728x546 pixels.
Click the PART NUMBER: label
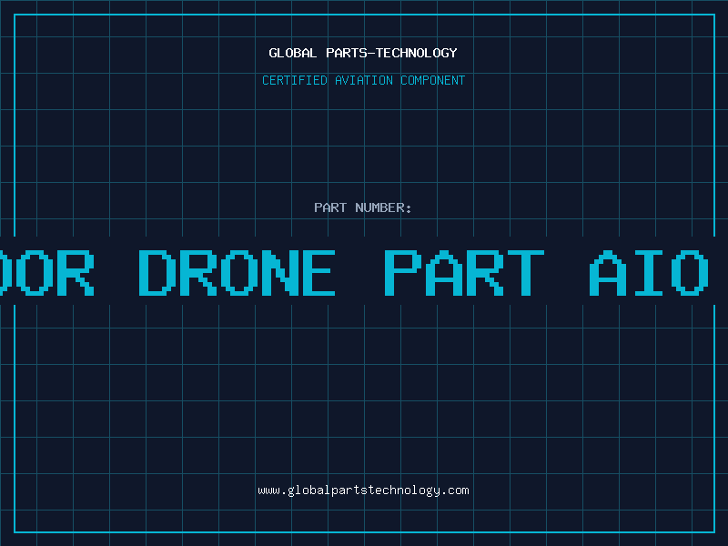tap(362, 207)
